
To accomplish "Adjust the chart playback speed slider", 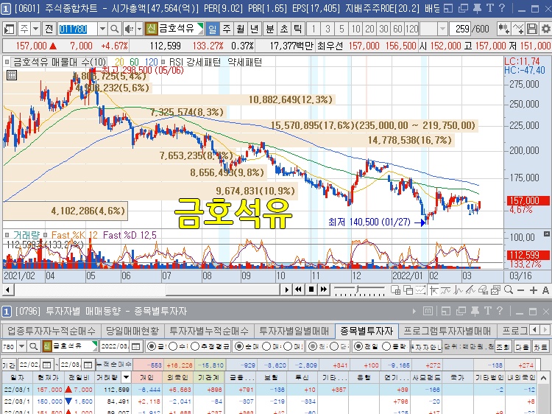I will (358, 290).
